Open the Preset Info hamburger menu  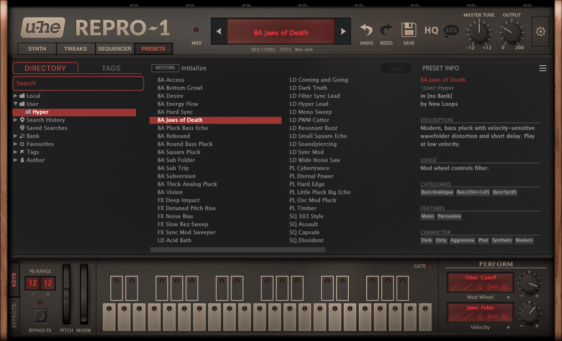coord(542,68)
